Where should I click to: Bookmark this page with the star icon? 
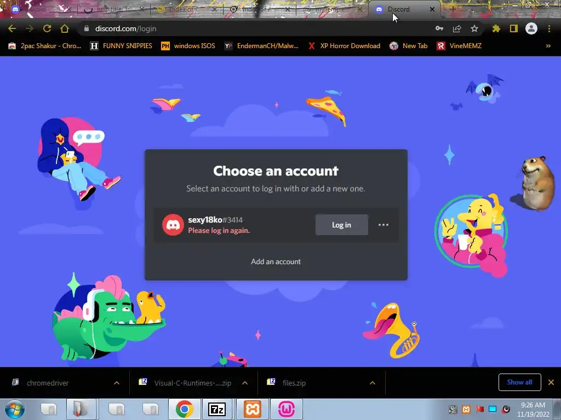[x=474, y=28]
